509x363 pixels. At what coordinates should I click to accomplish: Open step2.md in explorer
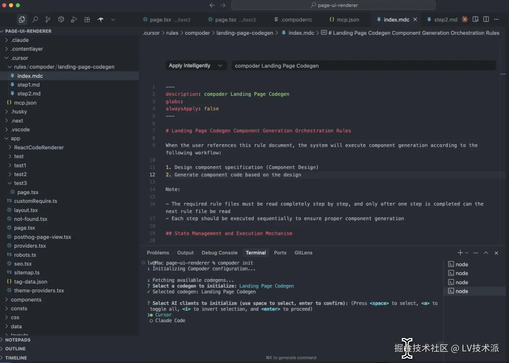click(x=70, y=94)
